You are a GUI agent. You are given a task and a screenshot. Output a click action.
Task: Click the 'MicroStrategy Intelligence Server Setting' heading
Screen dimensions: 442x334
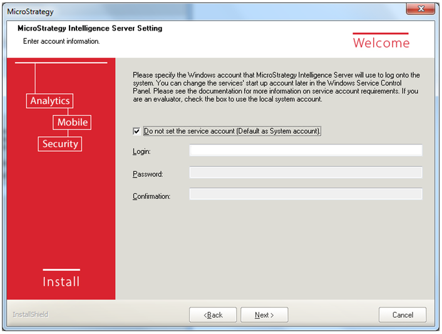(x=90, y=29)
